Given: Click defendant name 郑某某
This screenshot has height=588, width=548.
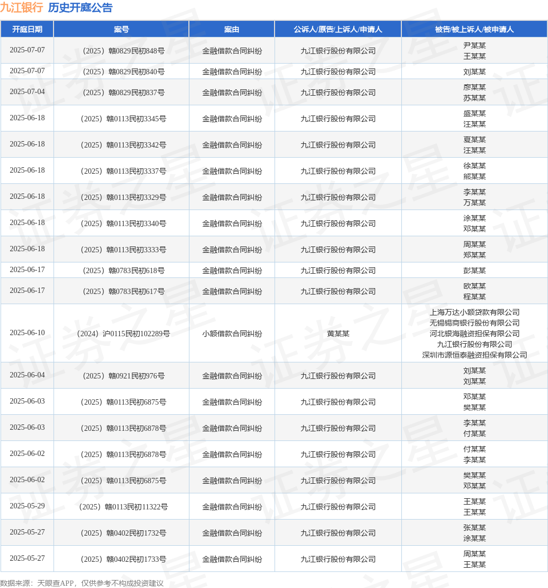Looking at the screenshot, I should pyautogui.click(x=475, y=256).
